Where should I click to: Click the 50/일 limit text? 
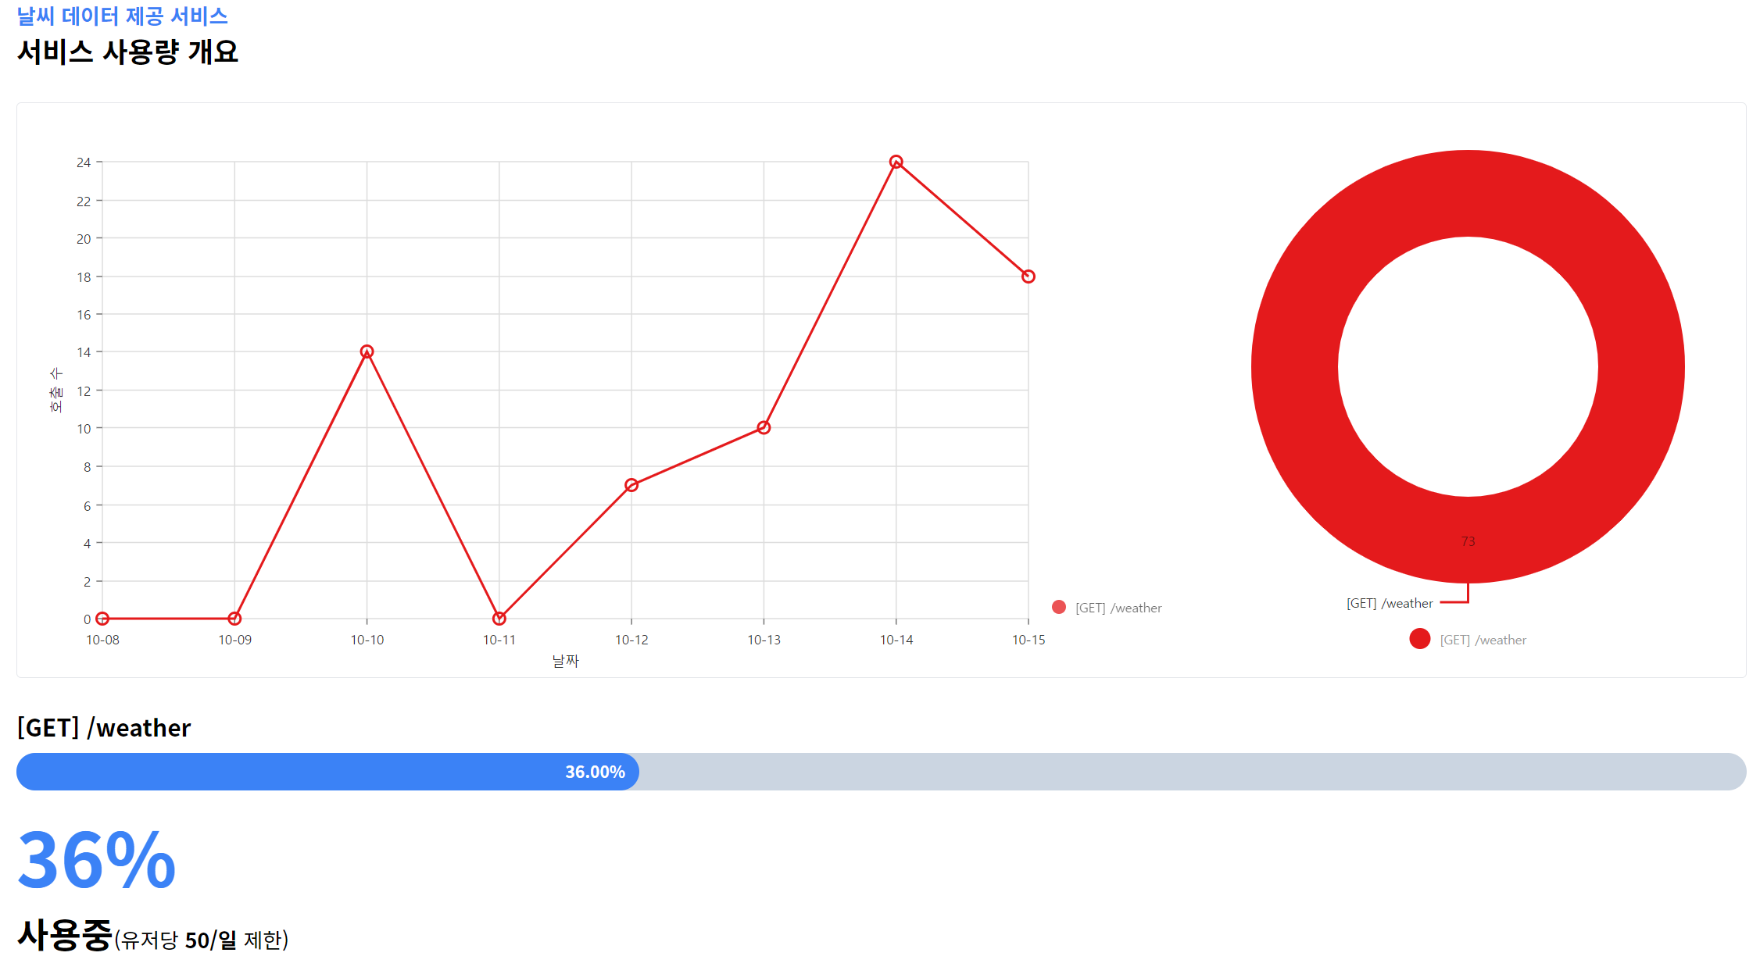(x=211, y=940)
